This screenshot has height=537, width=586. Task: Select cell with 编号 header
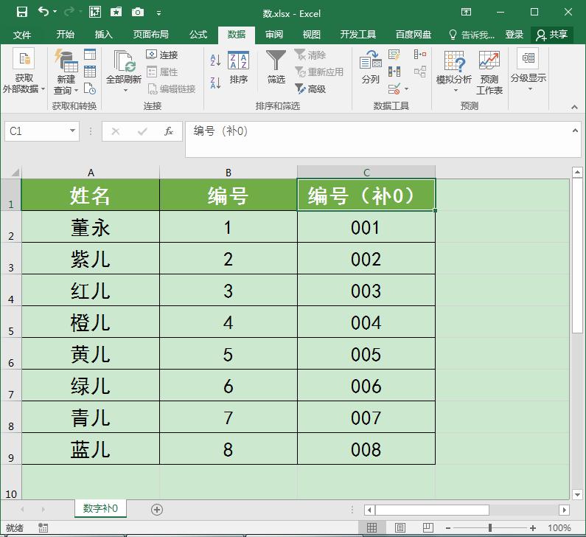(x=229, y=195)
